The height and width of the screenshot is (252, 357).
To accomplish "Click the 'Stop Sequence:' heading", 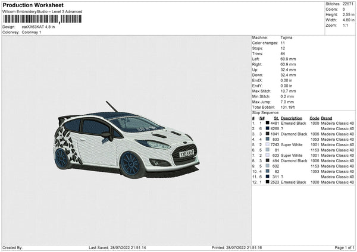I will coord(265,113).
